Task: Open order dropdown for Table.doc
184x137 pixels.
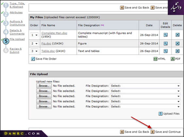Action: tap(34, 51)
